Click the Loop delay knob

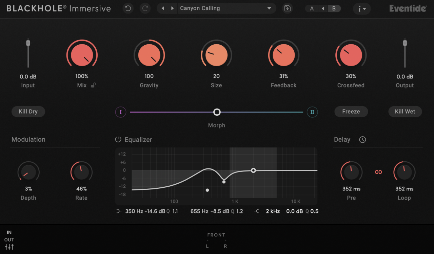coord(404,172)
